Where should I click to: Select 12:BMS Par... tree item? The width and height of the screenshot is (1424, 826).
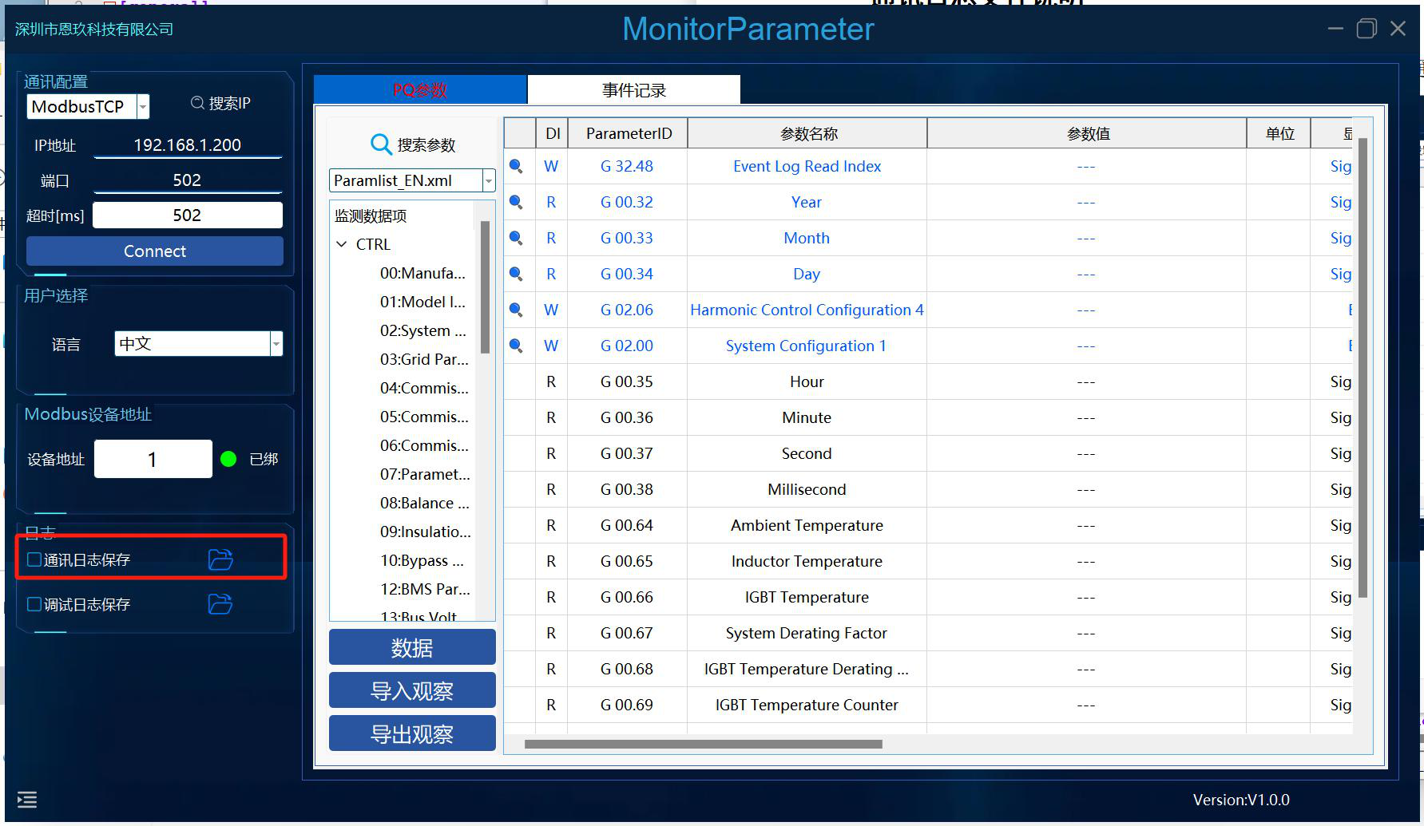(x=424, y=589)
